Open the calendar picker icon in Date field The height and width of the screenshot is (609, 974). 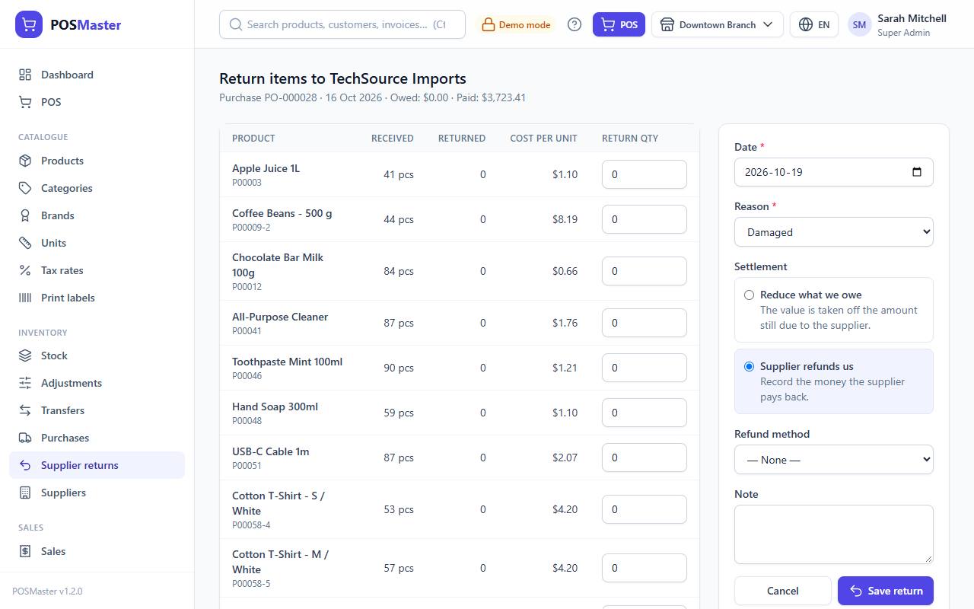(x=917, y=172)
